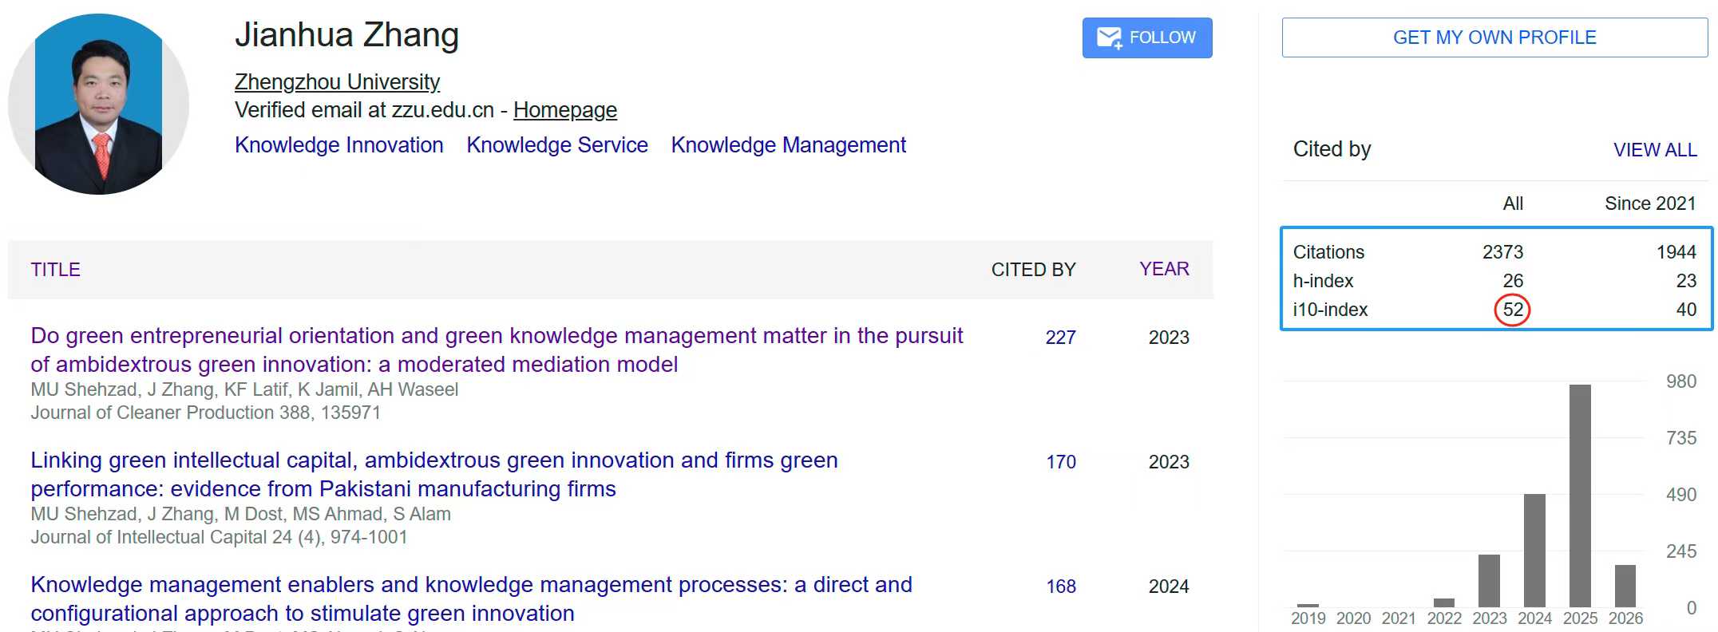Click the Follow button with envelope icon
The width and height of the screenshot is (1718, 632).
pyautogui.click(x=1146, y=38)
